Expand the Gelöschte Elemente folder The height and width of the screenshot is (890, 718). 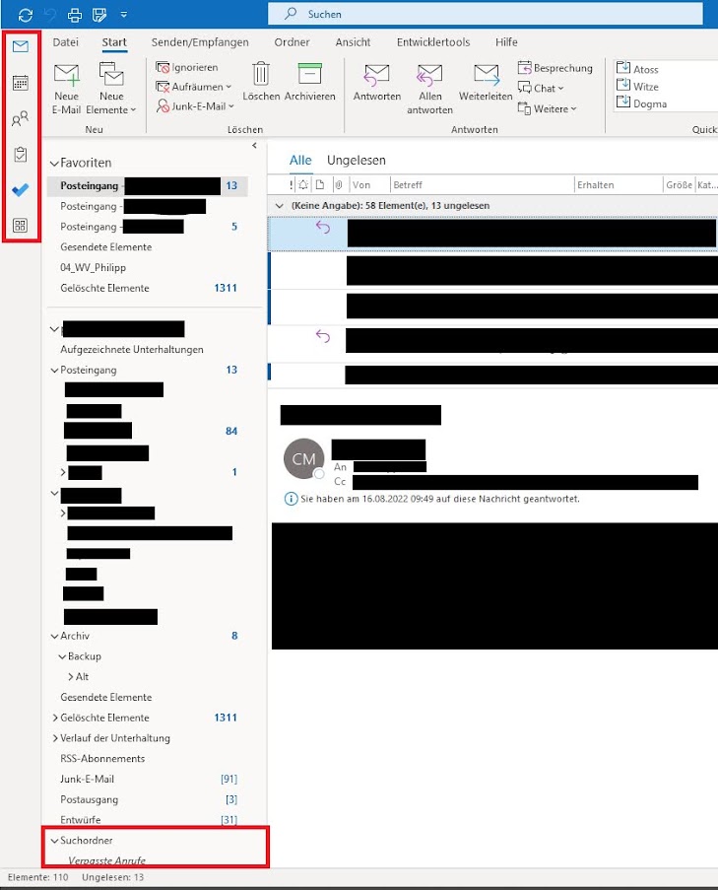pyautogui.click(x=54, y=719)
